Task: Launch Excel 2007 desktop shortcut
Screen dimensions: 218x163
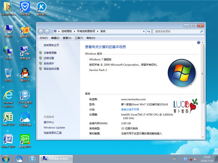Action: coord(8,119)
